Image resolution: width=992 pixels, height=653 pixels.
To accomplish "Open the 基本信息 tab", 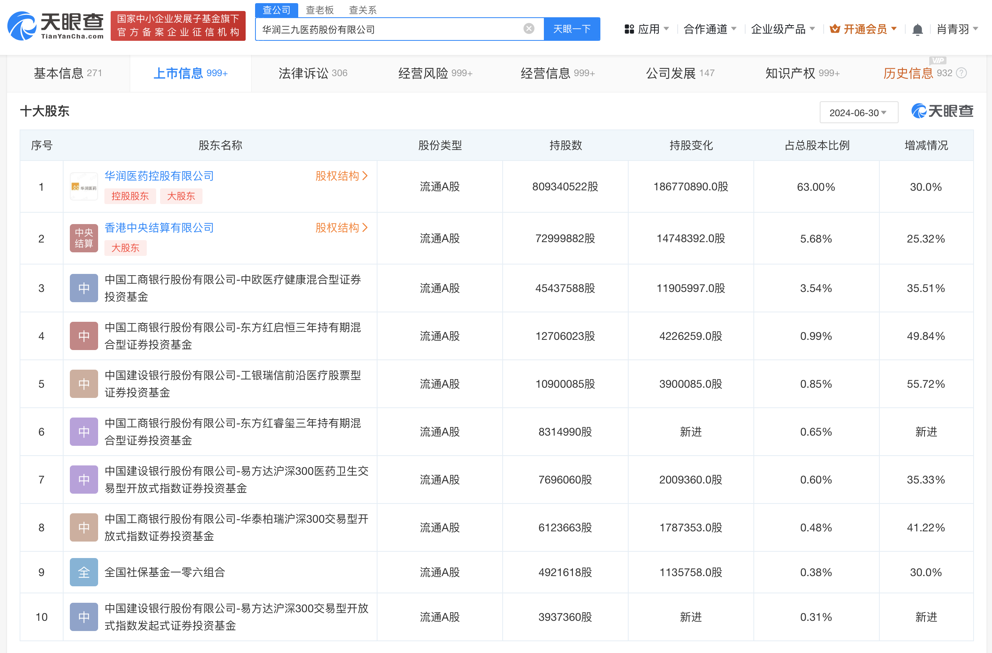I will 68,73.
